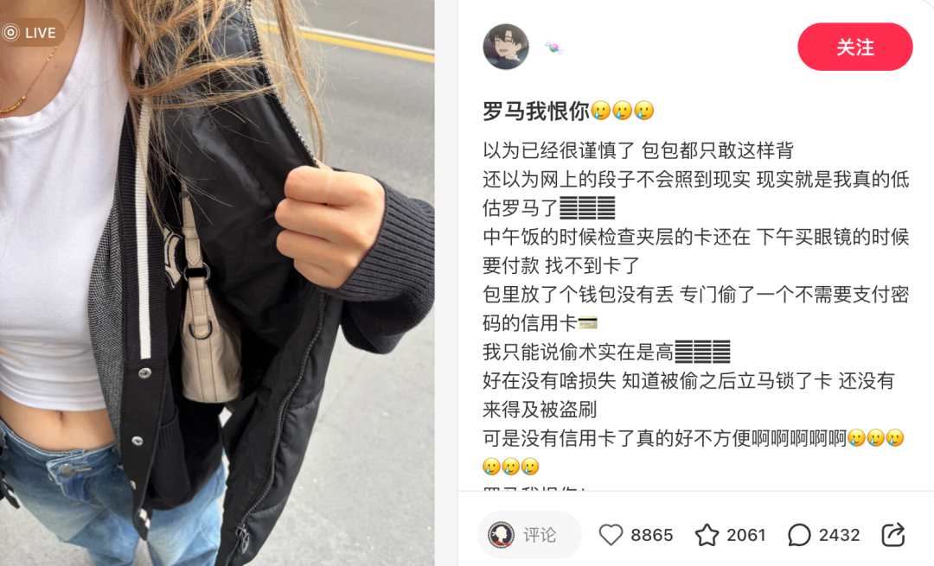Click the partially cut-off text at bottom
Image resolution: width=934 pixels, height=566 pixels.
[x=534, y=488]
